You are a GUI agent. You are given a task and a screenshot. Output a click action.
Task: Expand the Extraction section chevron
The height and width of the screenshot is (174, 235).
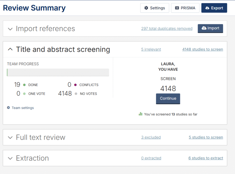click(x=10, y=158)
